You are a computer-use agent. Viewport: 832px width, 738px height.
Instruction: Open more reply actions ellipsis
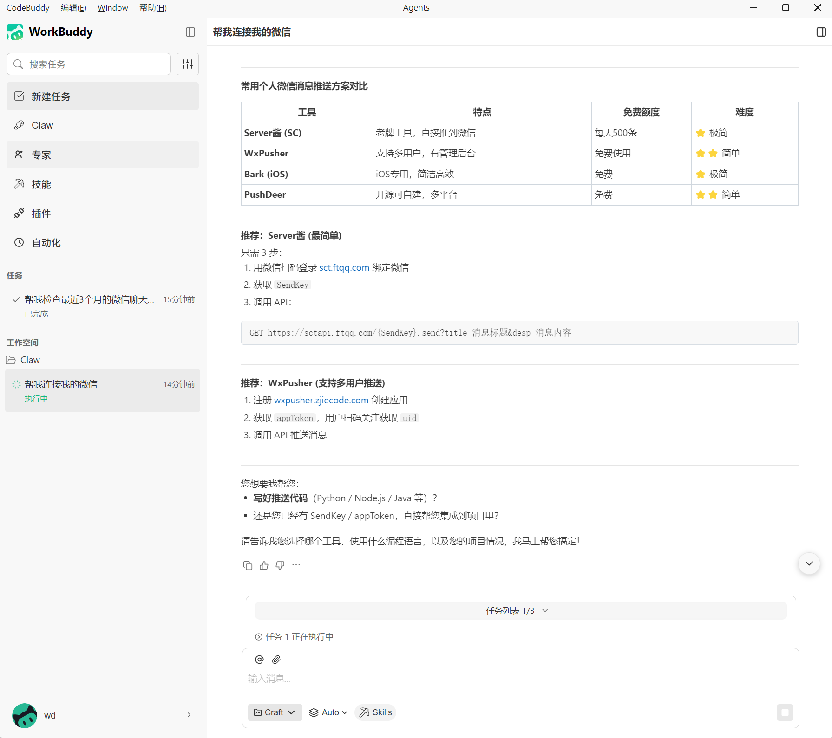[x=296, y=565]
